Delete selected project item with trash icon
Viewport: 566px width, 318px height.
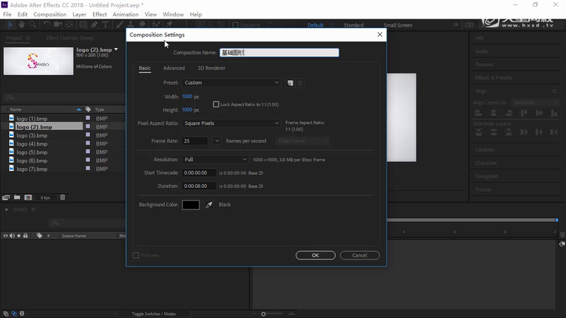coord(63,198)
